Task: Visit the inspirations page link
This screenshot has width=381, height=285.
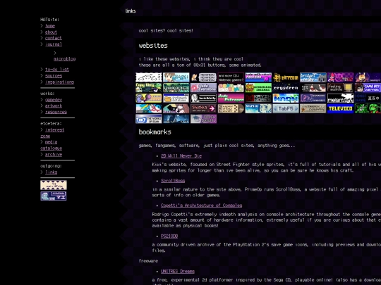Action: coord(59,82)
